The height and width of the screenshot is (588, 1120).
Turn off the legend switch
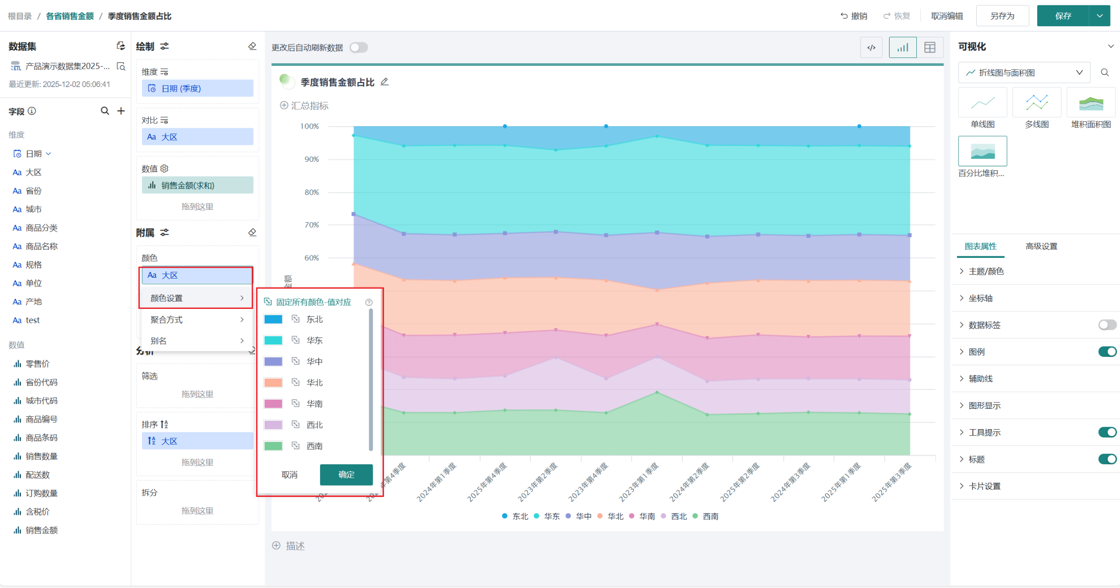tap(1107, 351)
